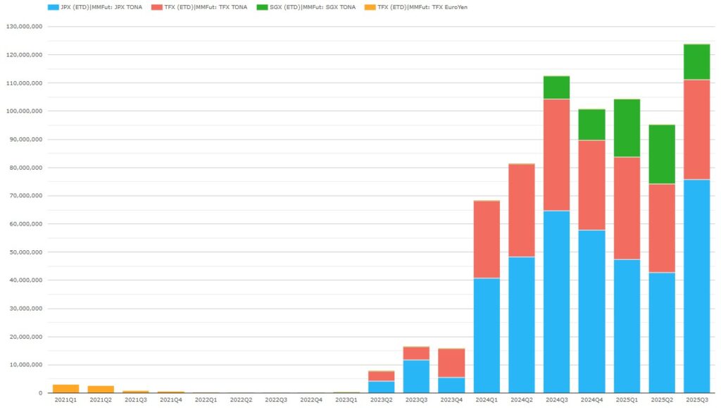Click the 2022Q3 x-axis label
Viewport: 721px width, 408px height.
point(276,400)
